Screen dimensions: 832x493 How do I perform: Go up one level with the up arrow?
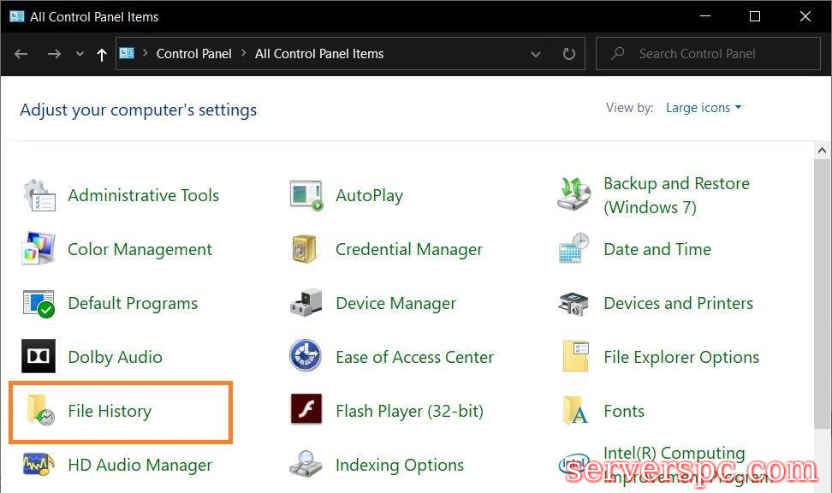pyautogui.click(x=102, y=54)
